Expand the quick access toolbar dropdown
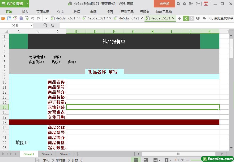Viewport: 234px width, 162px height. point(46,18)
